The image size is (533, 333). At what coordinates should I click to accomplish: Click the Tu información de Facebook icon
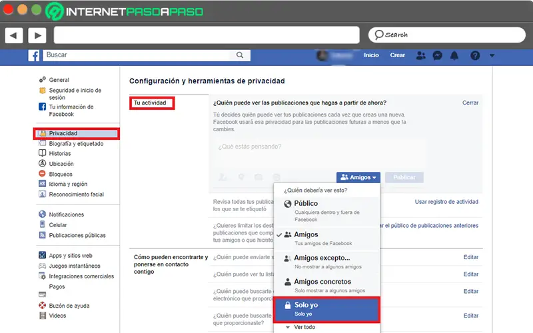tap(42, 107)
